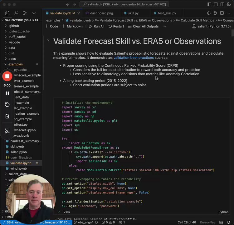Viewport: 234px width, 225px height.
Task: Clear All Outputs in notebook
Action: [143, 26]
